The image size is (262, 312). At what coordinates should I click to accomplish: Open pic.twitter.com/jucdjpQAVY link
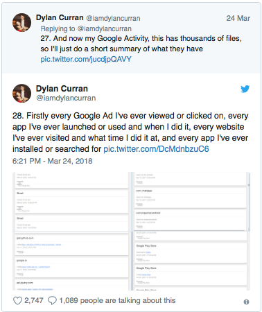tap(86, 59)
